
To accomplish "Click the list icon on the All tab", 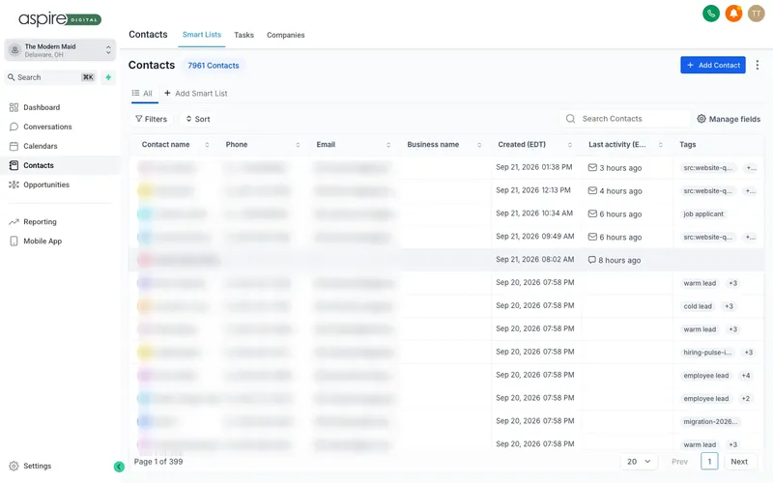I will (135, 93).
